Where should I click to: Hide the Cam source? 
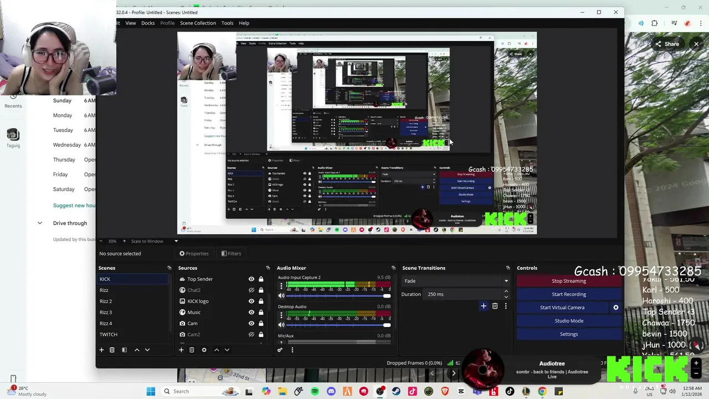(251, 324)
